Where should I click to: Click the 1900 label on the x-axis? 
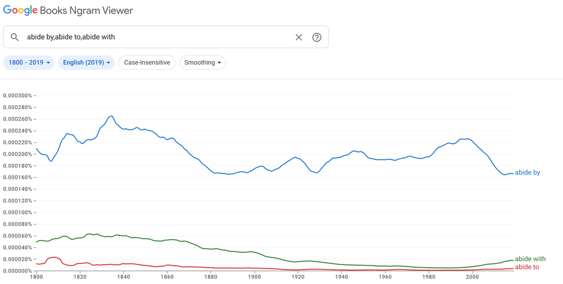pos(254,277)
